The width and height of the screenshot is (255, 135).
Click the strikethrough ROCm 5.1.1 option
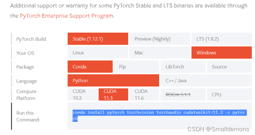tap(183, 94)
